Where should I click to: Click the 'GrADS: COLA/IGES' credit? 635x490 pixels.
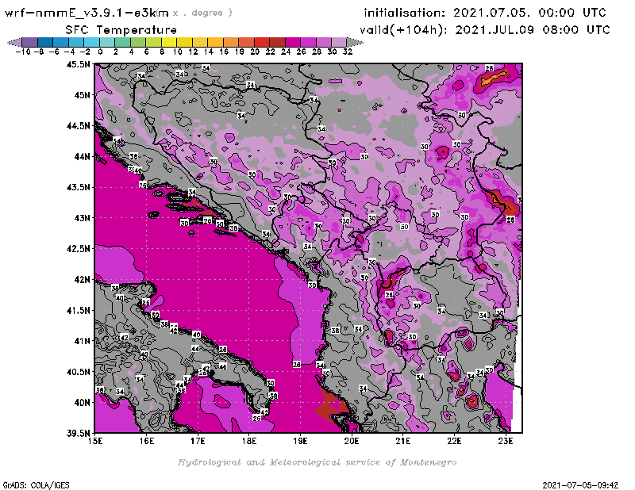pyautogui.click(x=36, y=485)
